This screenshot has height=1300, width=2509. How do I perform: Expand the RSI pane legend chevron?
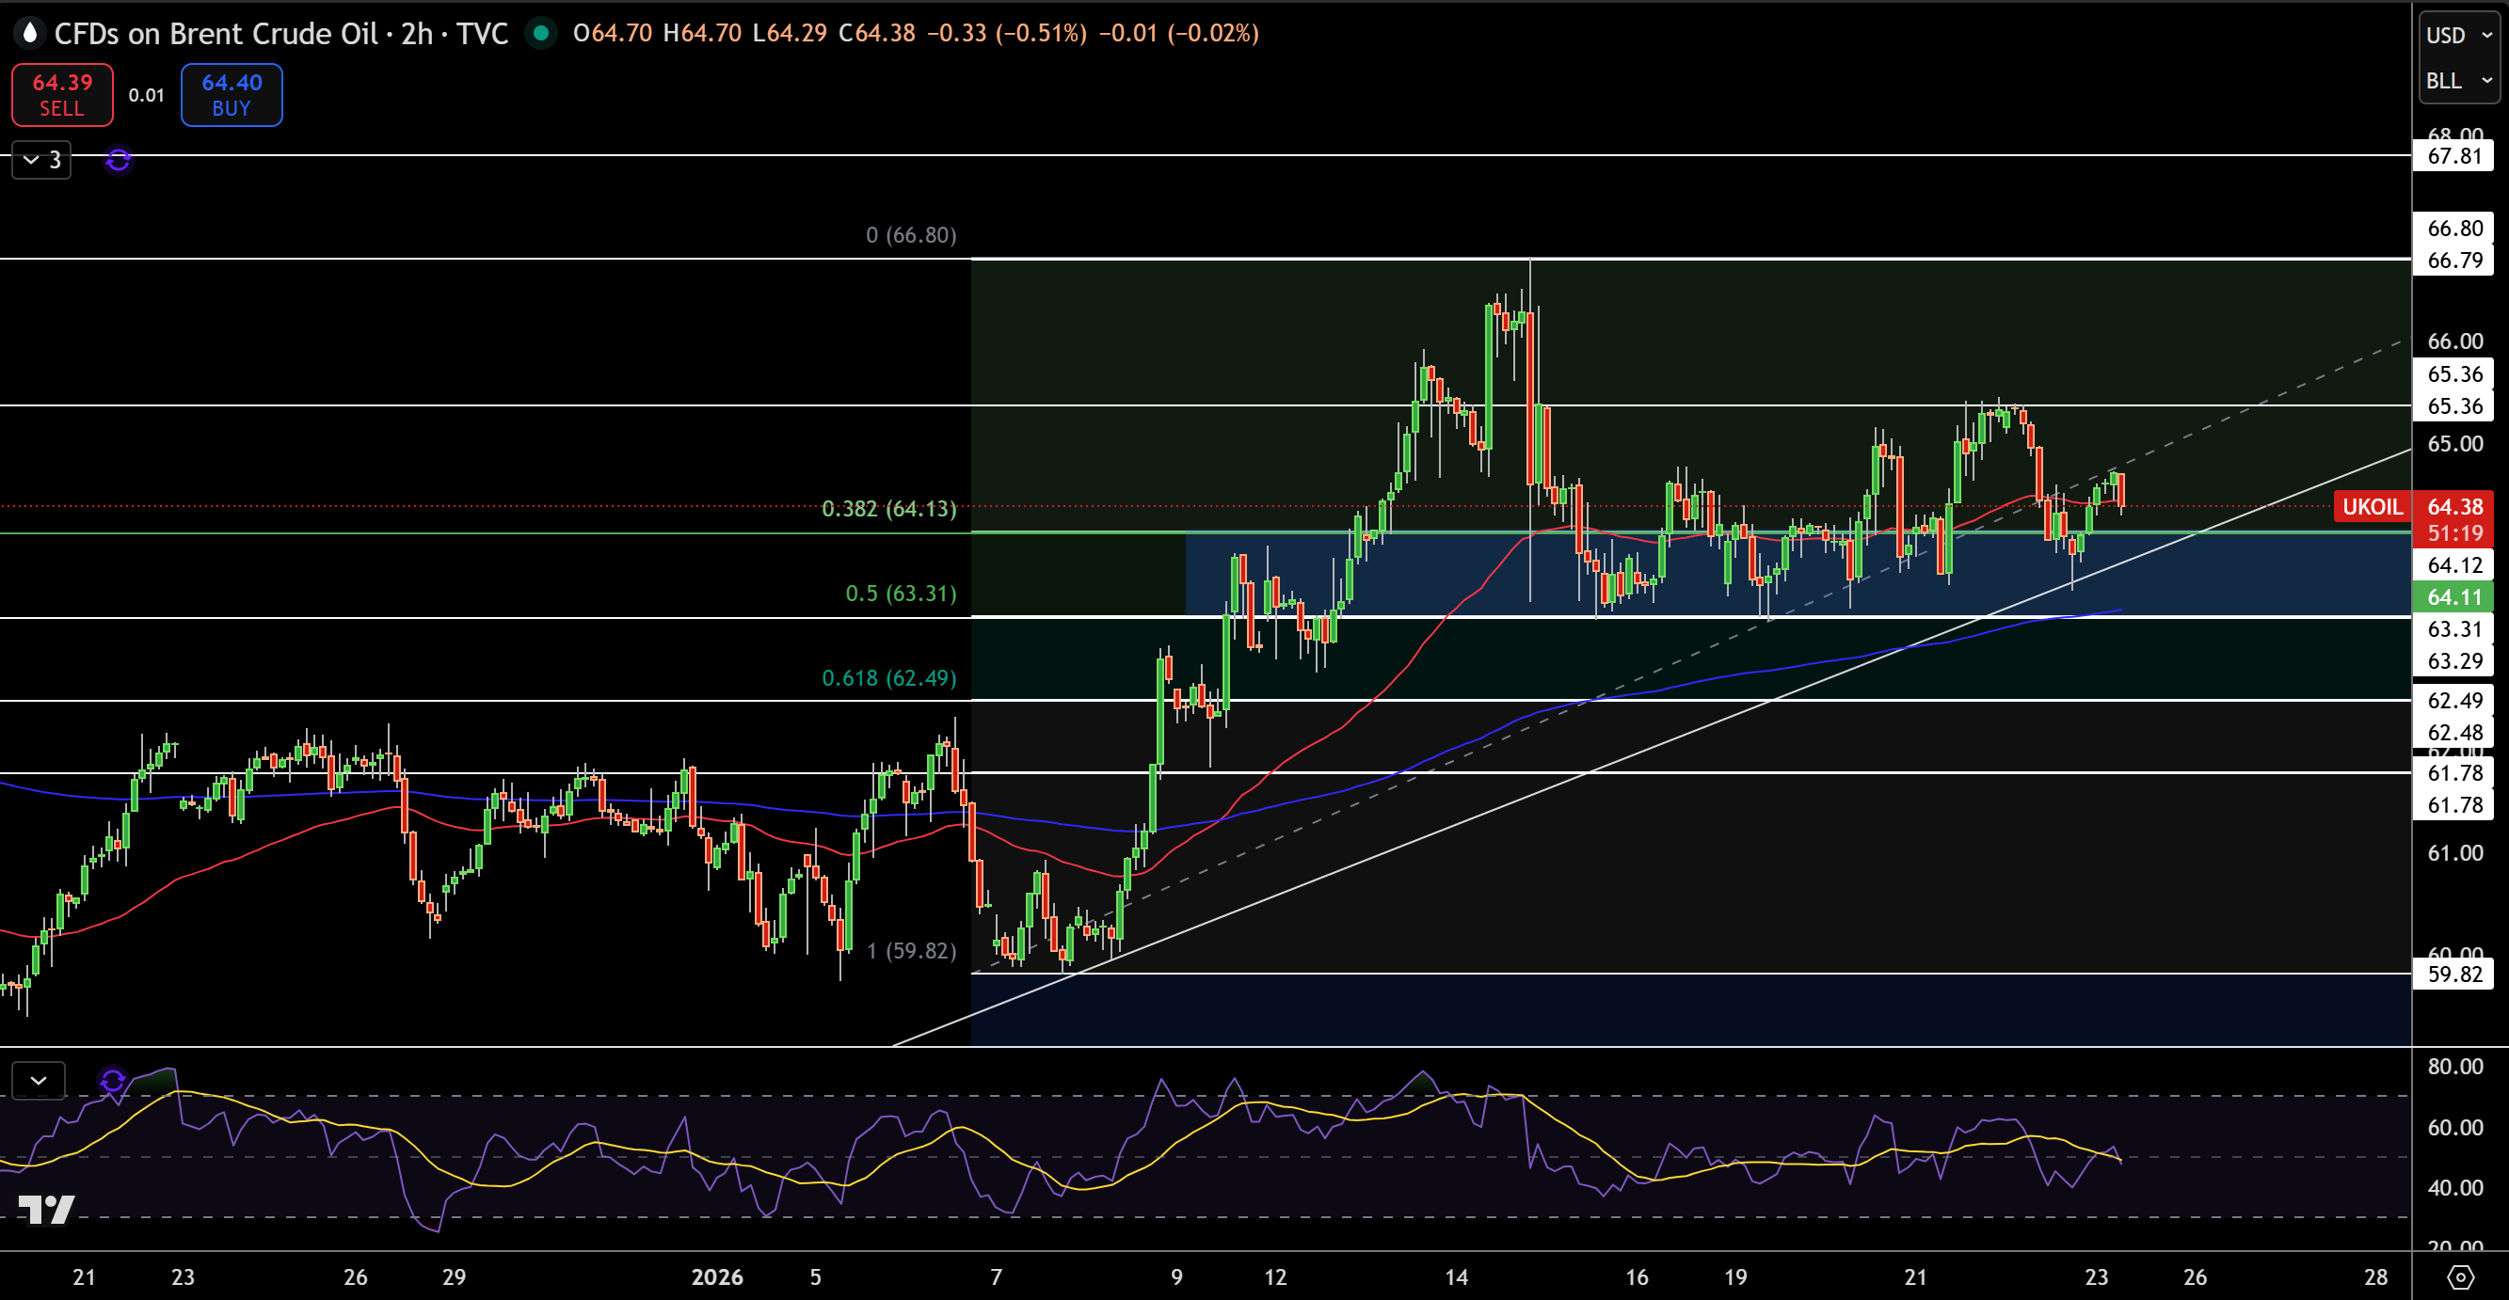click(x=39, y=1080)
